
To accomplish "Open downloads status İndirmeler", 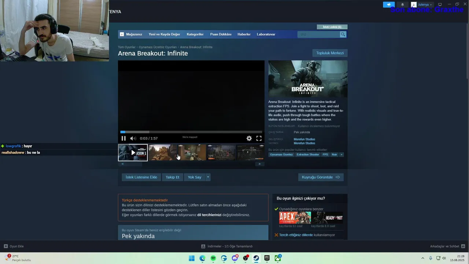I will (227, 246).
